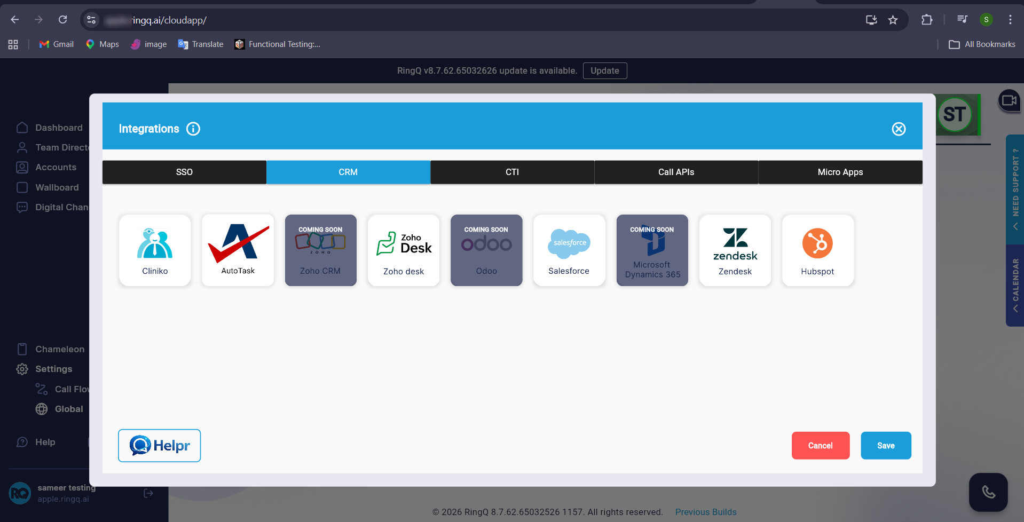
Task: Open the Previous Builds link
Action: coord(706,512)
